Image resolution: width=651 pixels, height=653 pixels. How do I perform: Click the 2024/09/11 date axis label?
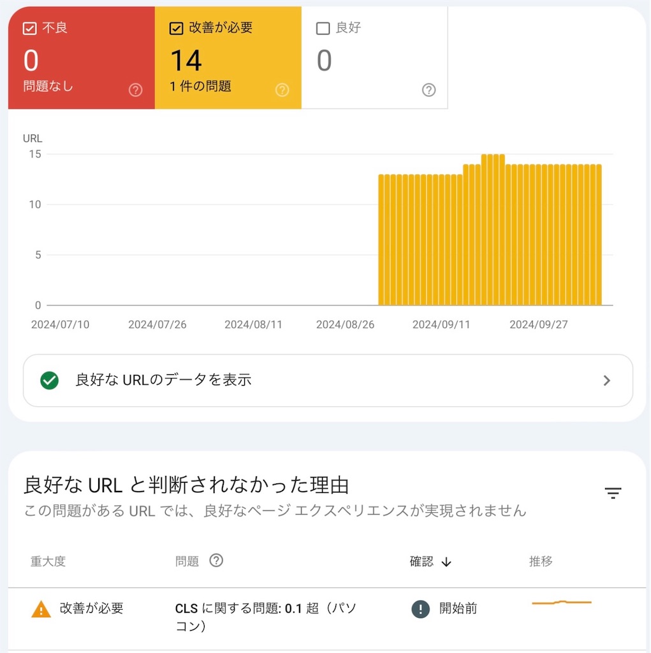point(441,325)
